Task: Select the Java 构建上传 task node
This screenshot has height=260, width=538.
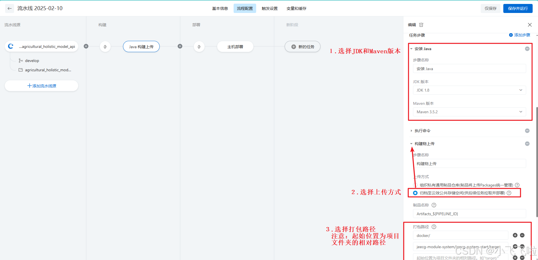Action: coord(141,47)
